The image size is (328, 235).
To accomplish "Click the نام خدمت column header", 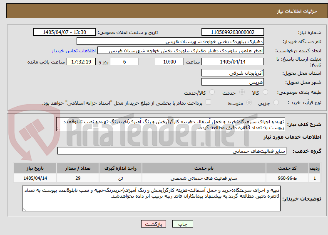I will click(x=204, y=168).
